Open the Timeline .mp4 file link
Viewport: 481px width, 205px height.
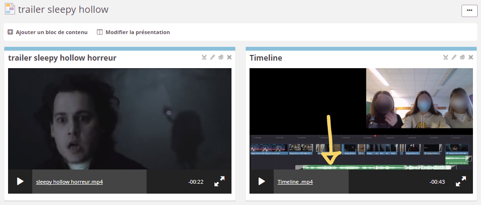[295, 182]
